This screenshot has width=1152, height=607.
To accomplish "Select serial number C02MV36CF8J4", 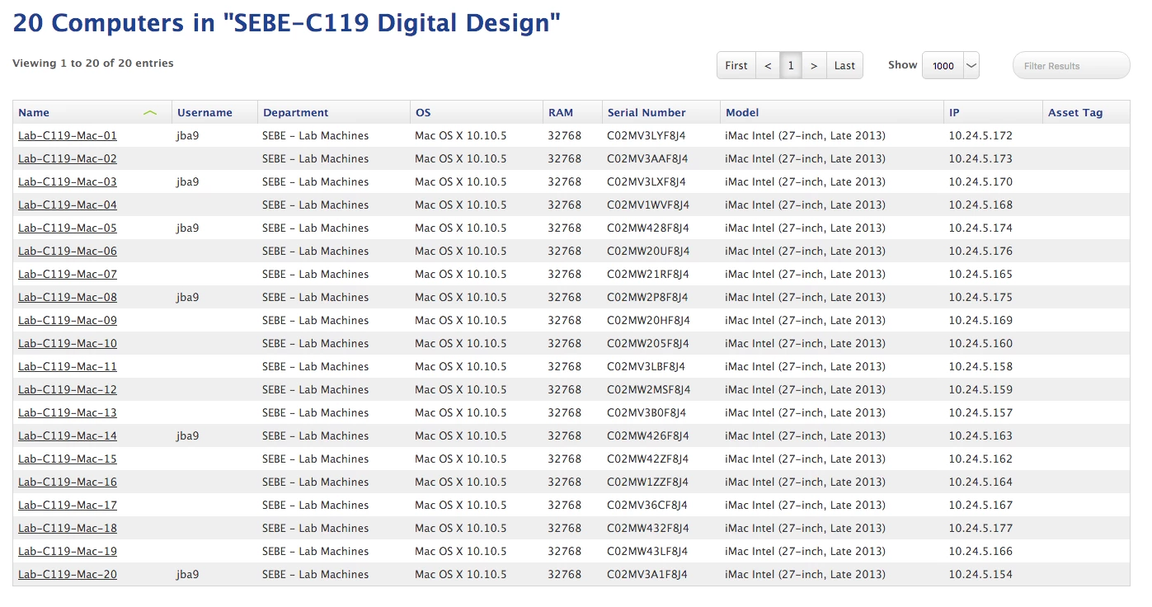I will pos(647,506).
